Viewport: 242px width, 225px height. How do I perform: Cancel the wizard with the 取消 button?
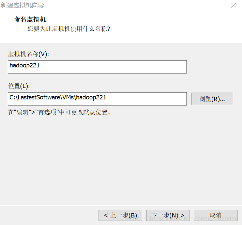point(216,215)
